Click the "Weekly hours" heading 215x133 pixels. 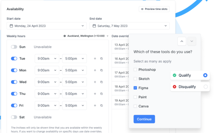point(16,36)
